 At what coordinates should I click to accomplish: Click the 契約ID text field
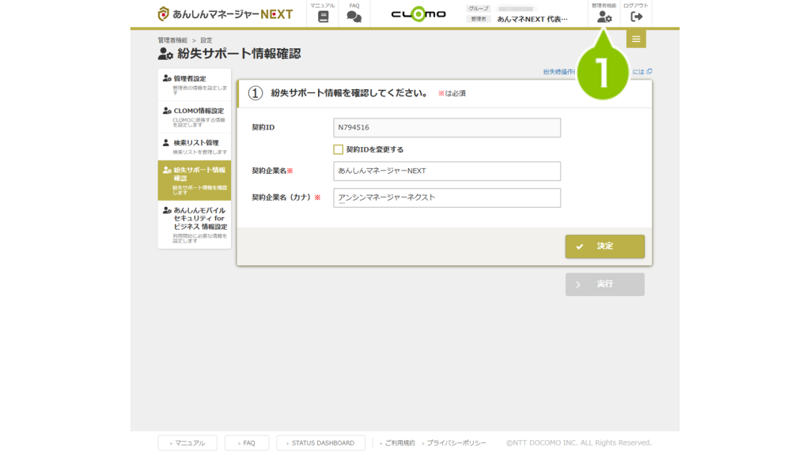point(447,127)
